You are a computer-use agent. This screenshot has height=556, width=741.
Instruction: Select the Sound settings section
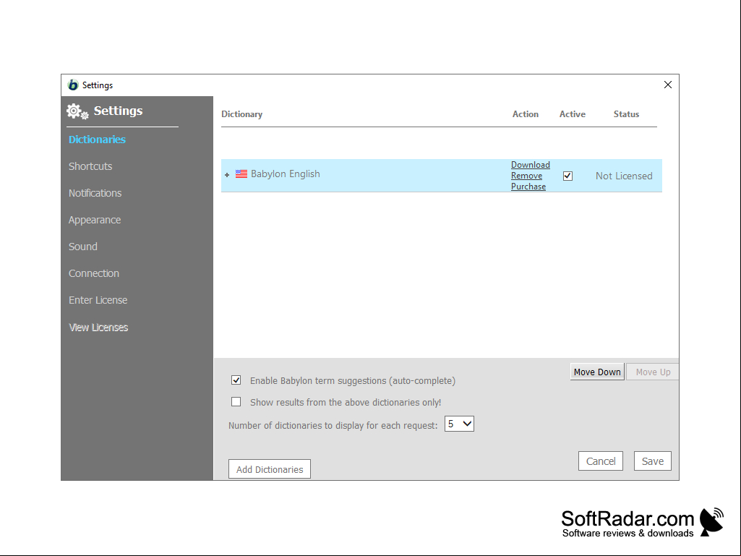(82, 247)
